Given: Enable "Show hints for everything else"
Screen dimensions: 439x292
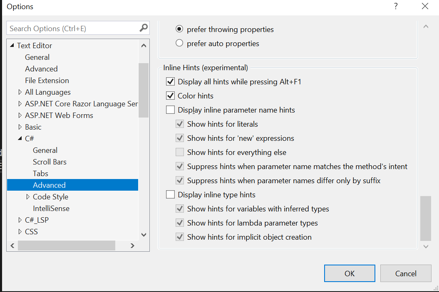Looking at the screenshot, I should coord(179,152).
